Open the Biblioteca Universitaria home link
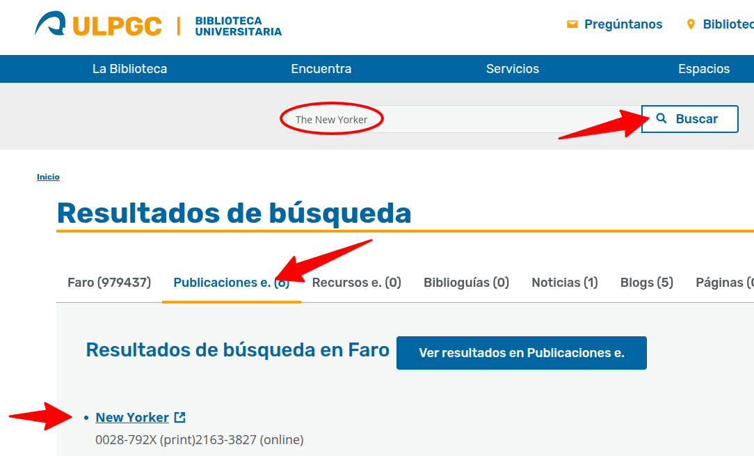754x456 pixels. 238,26
